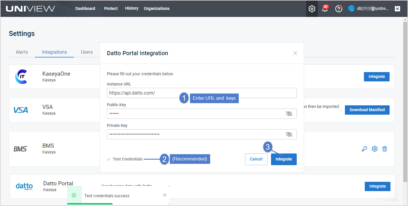Click the datto logo
The image size is (408, 206).
click(24, 186)
